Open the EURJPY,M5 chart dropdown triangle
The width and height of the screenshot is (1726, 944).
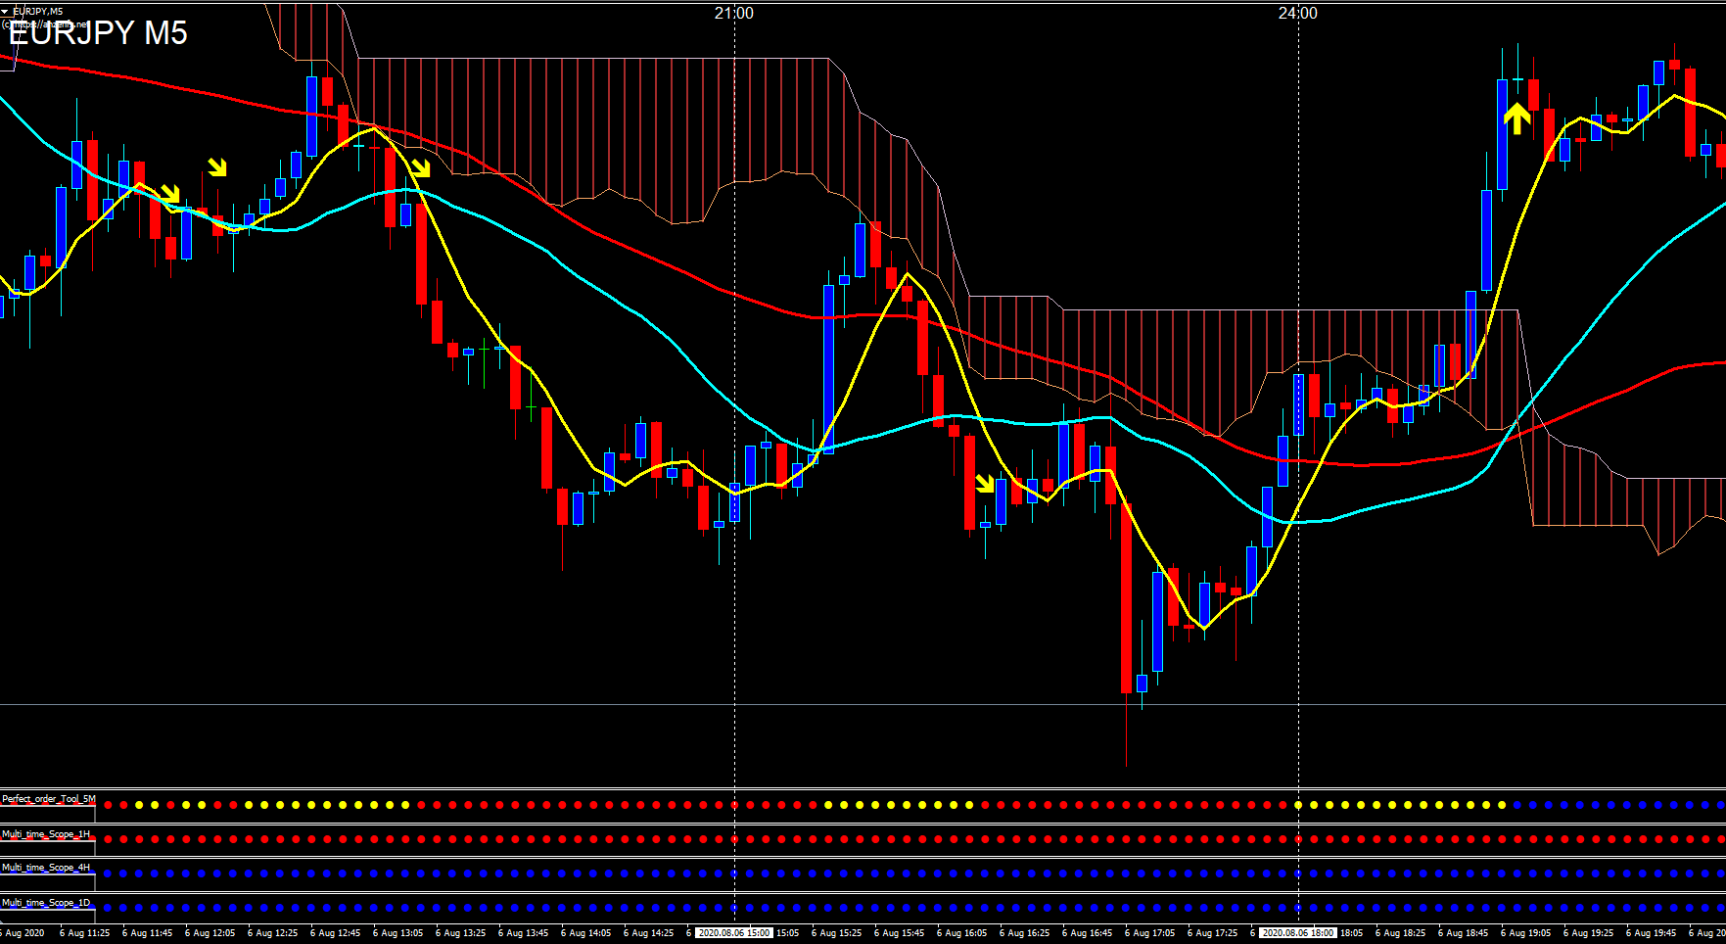click(x=5, y=12)
